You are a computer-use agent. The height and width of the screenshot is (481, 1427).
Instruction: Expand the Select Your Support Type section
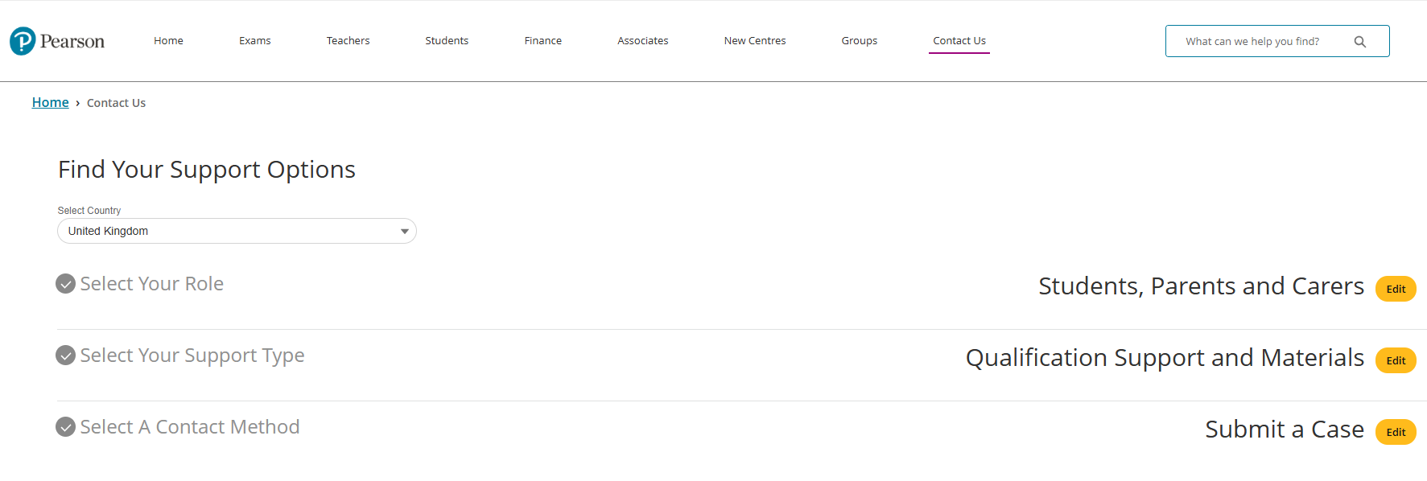192,356
